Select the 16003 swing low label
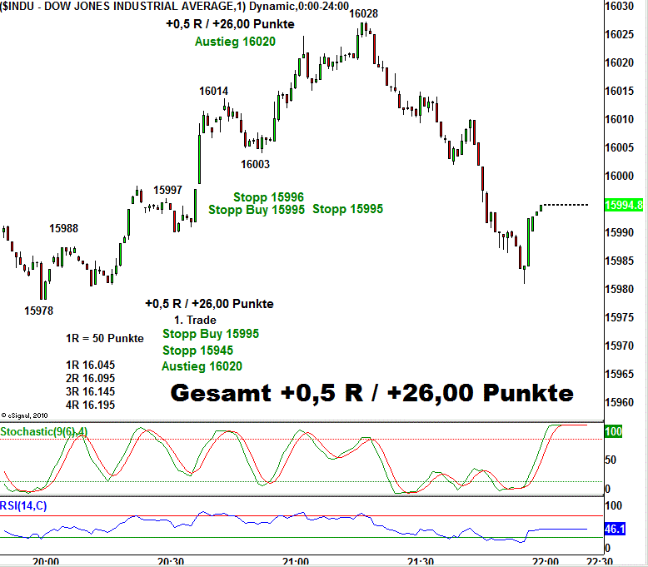The height and width of the screenshot is (567, 648). pos(256,164)
